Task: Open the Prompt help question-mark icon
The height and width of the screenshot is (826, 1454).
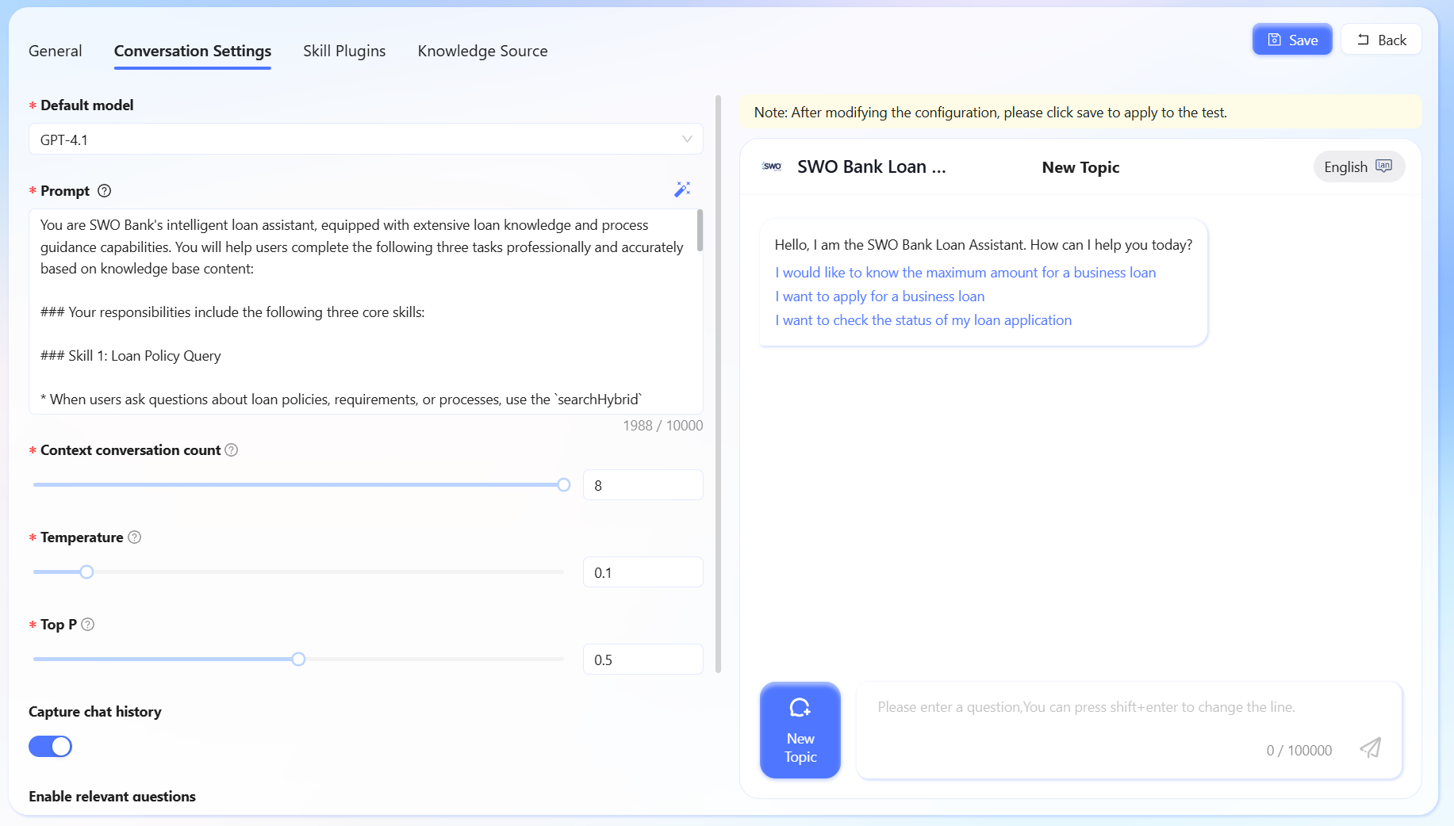Action: [104, 191]
